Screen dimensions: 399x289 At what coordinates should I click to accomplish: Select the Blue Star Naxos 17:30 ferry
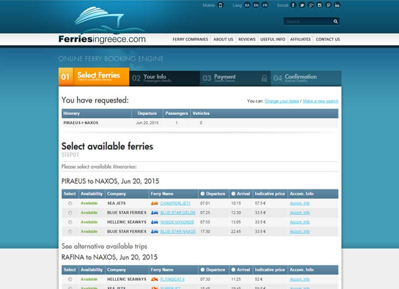[70, 232]
